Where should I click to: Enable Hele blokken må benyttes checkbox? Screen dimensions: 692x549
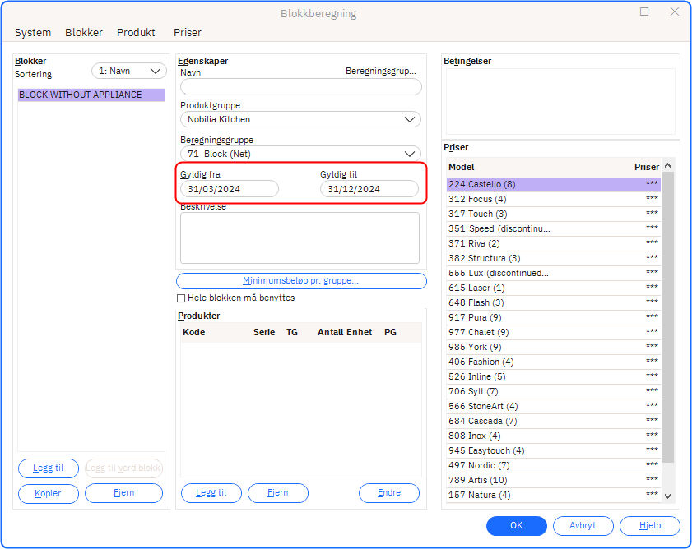click(182, 298)
